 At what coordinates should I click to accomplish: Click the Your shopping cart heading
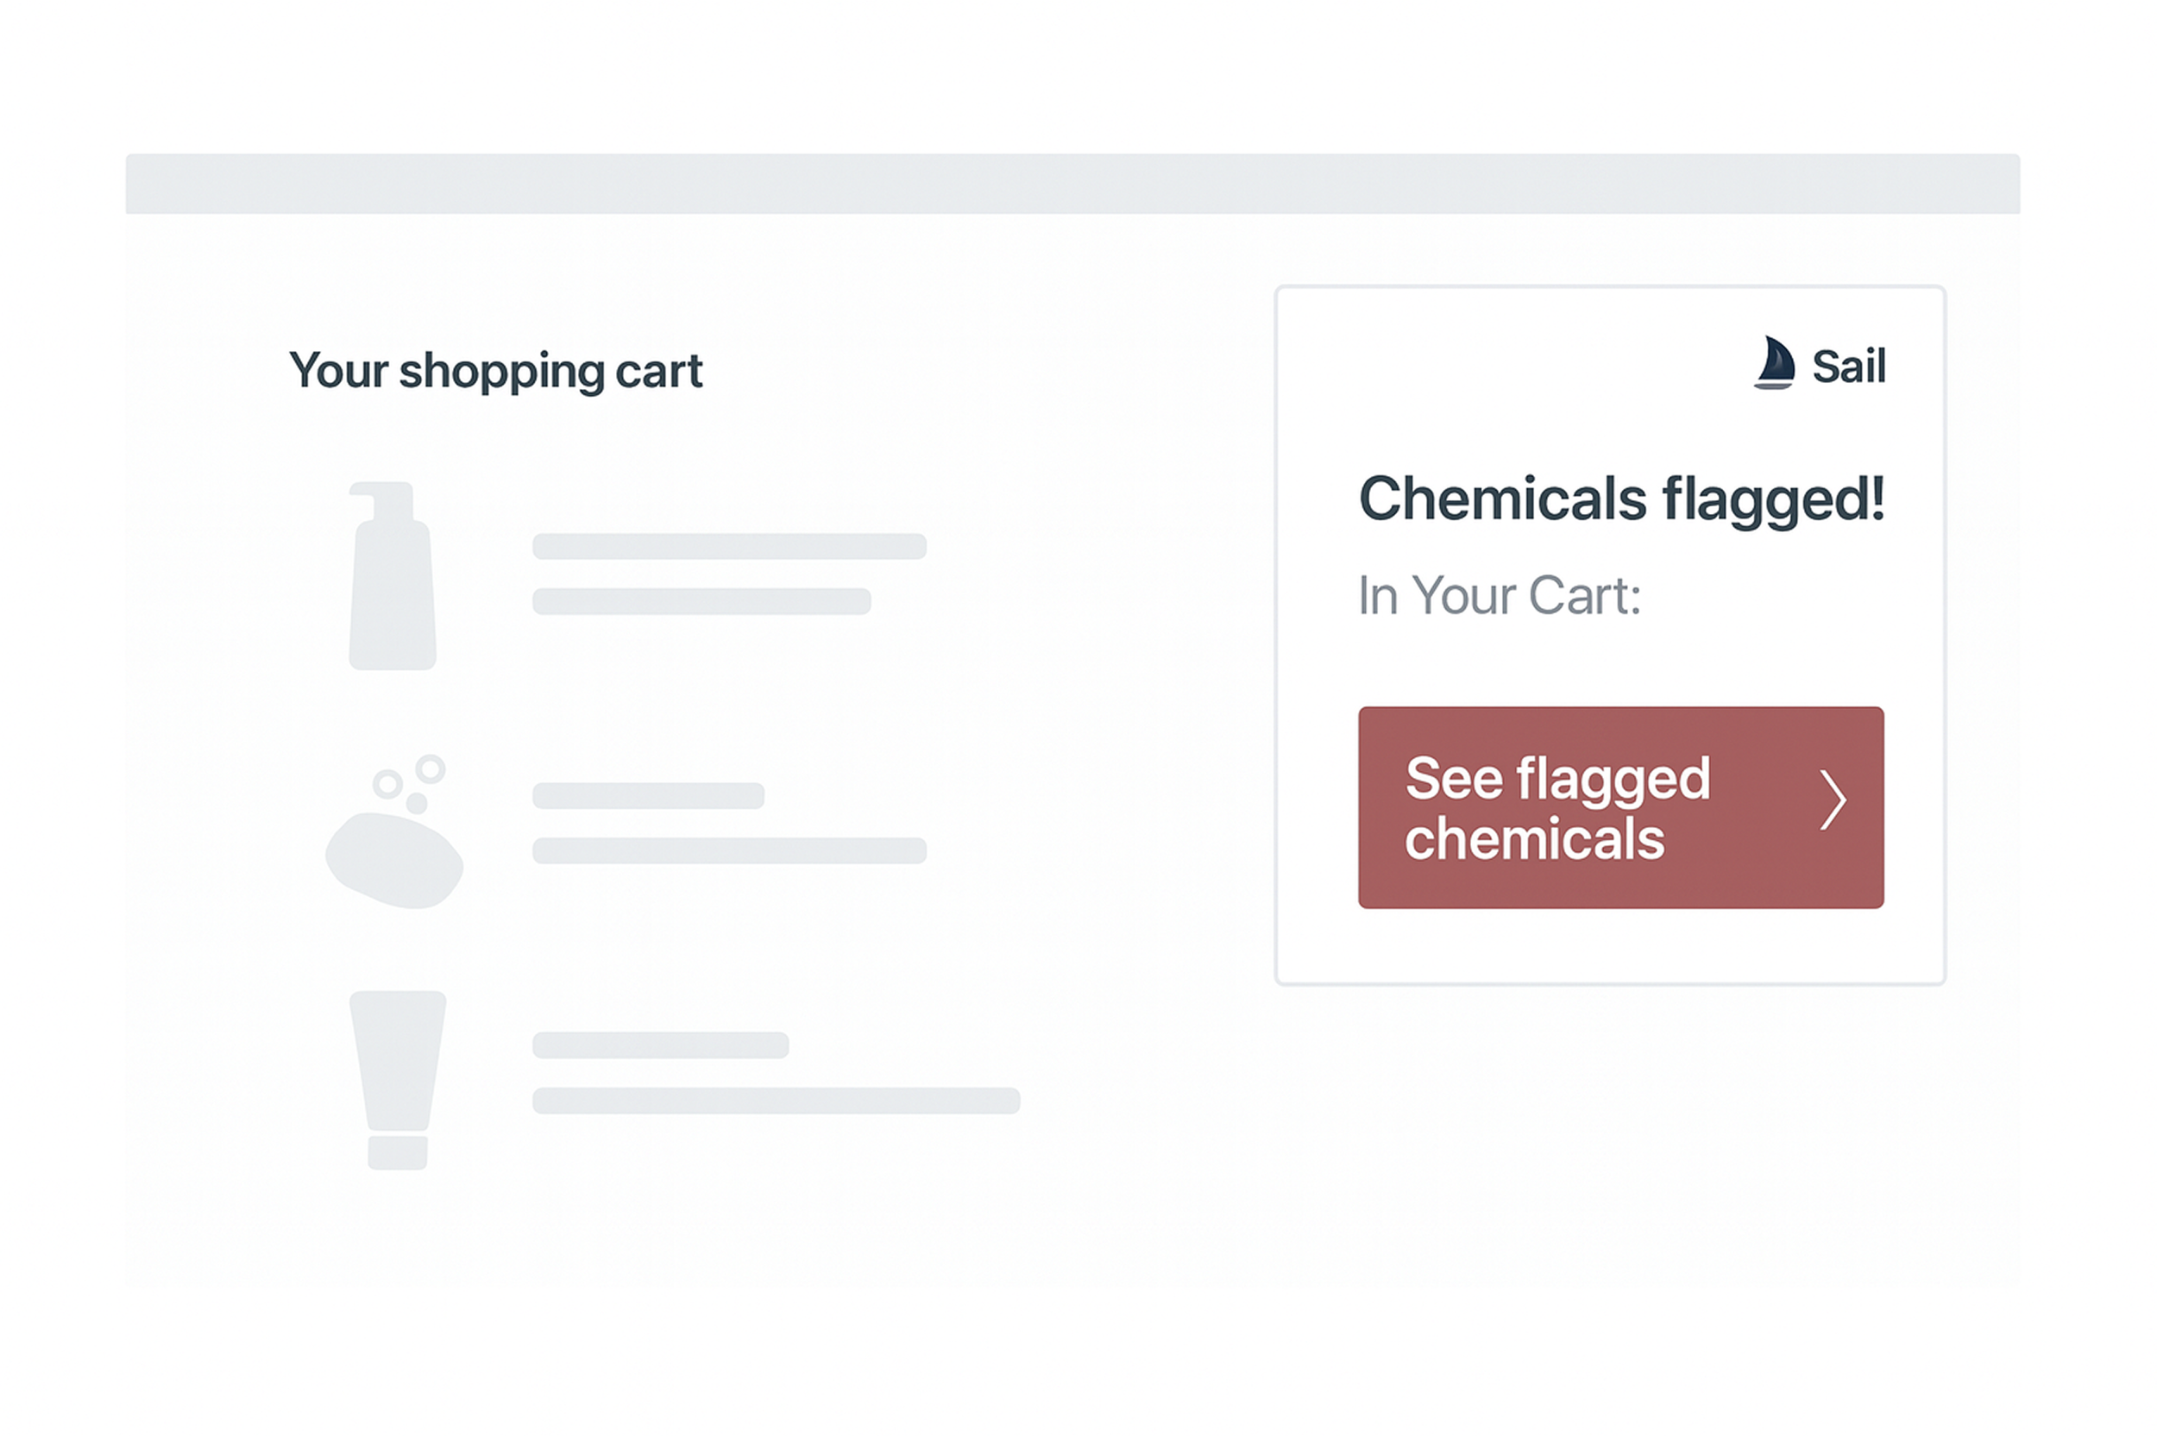(495, 372)
